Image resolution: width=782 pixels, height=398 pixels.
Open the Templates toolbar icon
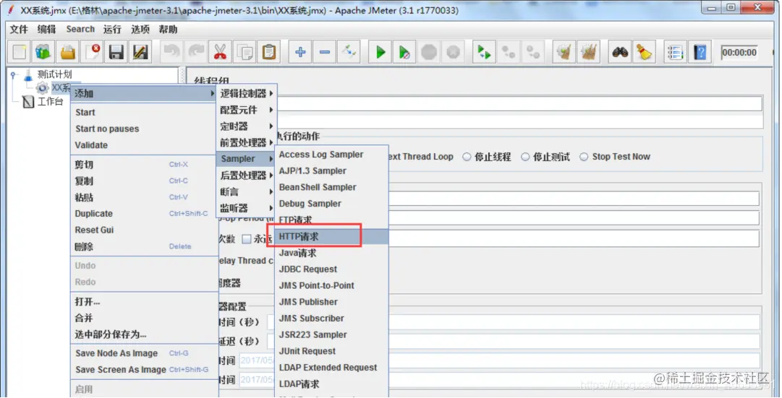point(43,52)
